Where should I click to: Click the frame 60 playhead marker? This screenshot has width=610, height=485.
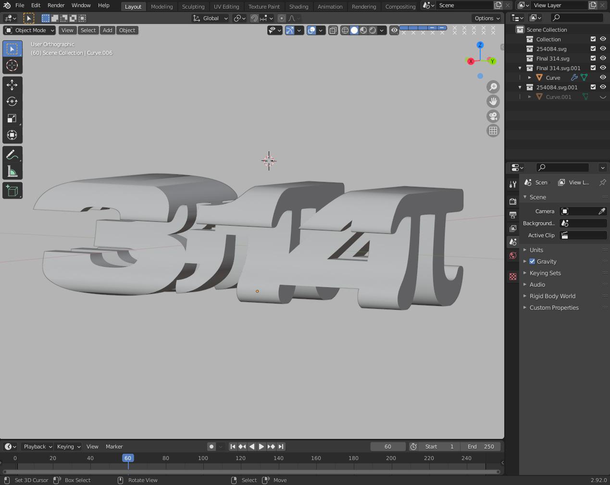click(x=128, y=458)
